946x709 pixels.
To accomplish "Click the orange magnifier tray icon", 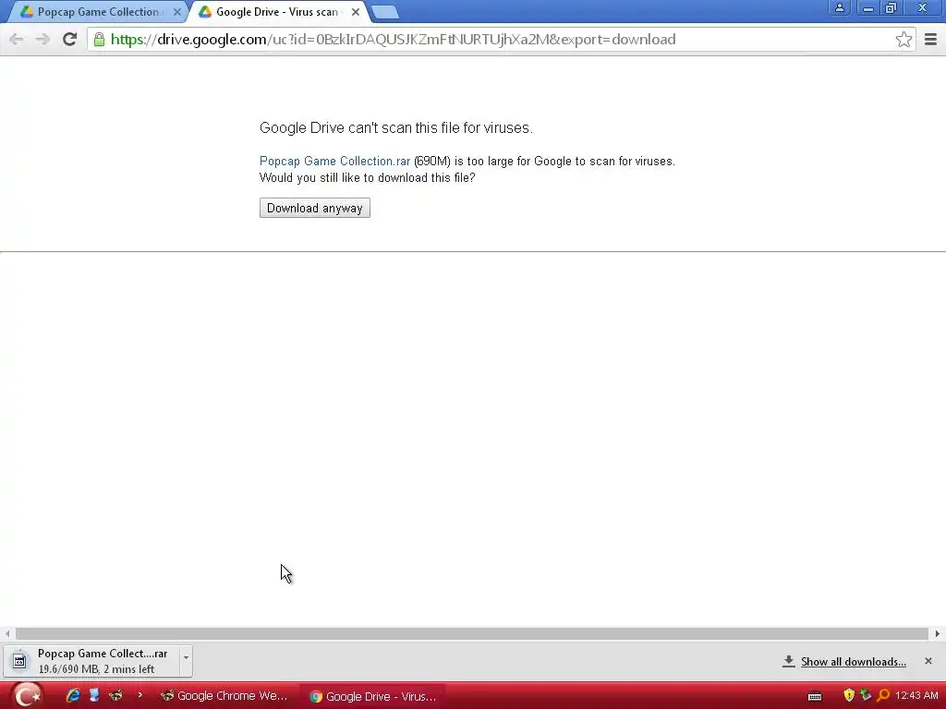I will point(883,696).
